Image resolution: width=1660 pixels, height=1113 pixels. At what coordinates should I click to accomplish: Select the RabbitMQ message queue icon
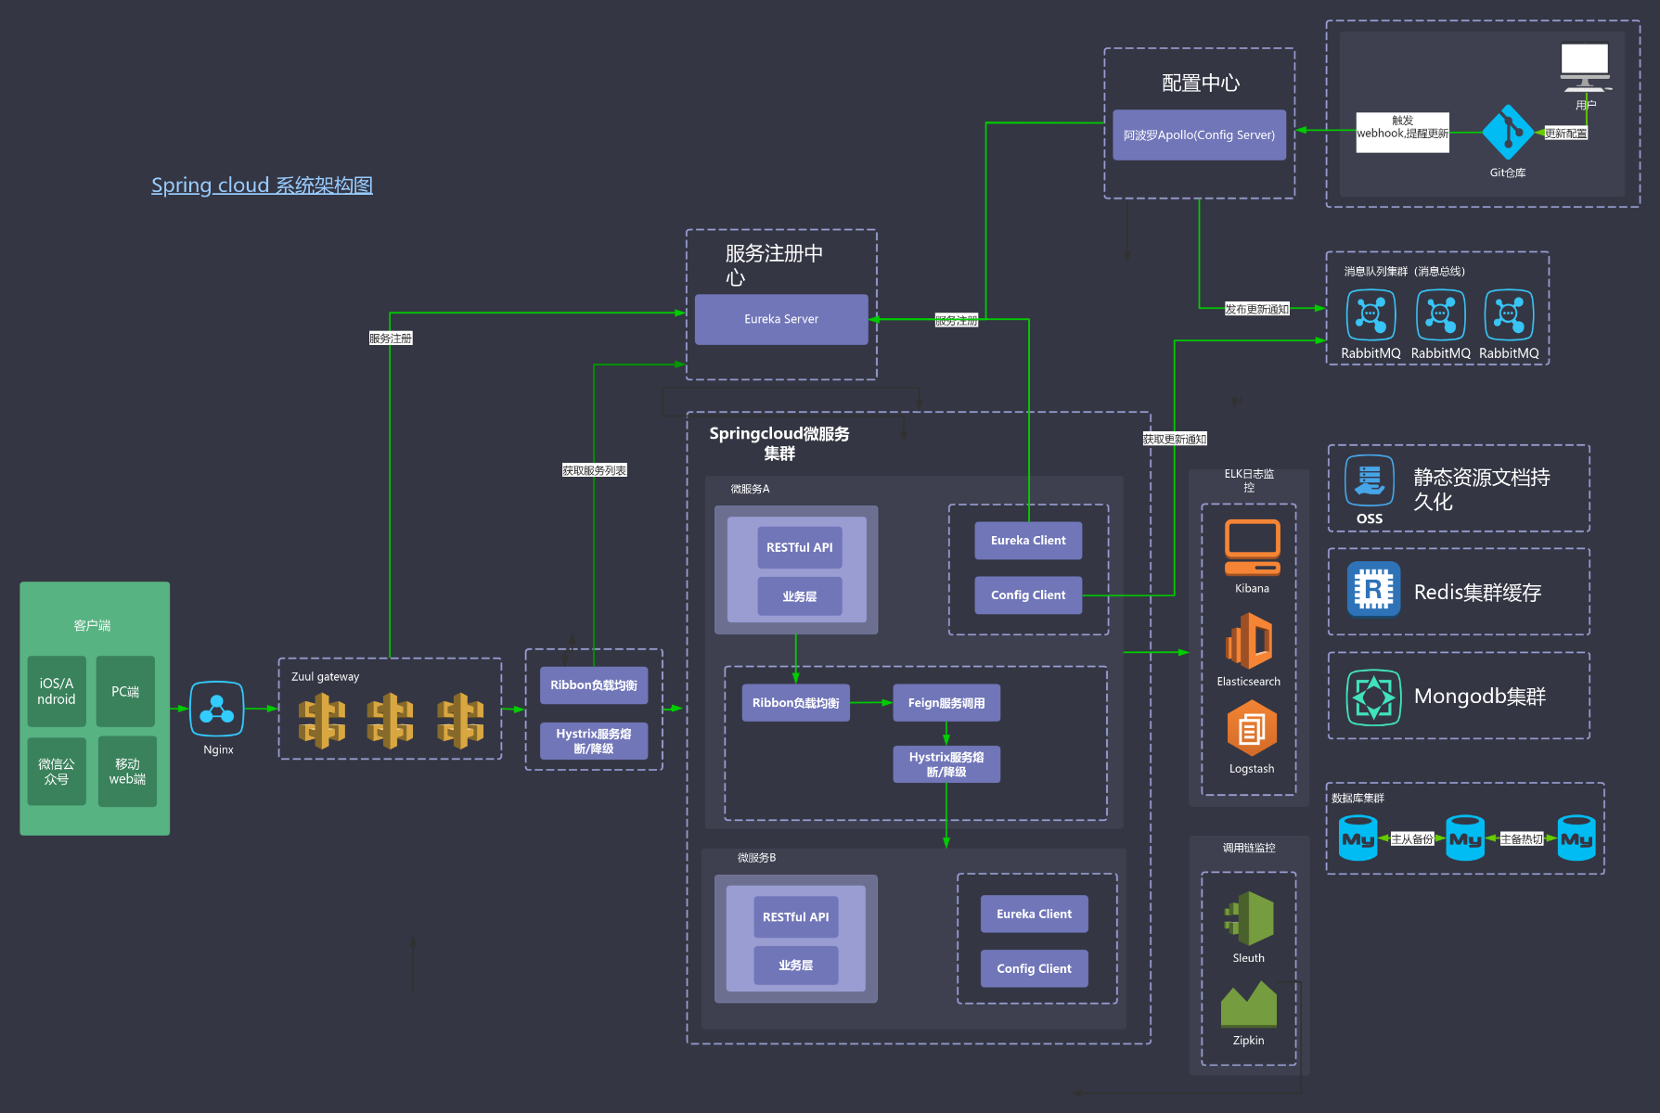pos(1370,315)
